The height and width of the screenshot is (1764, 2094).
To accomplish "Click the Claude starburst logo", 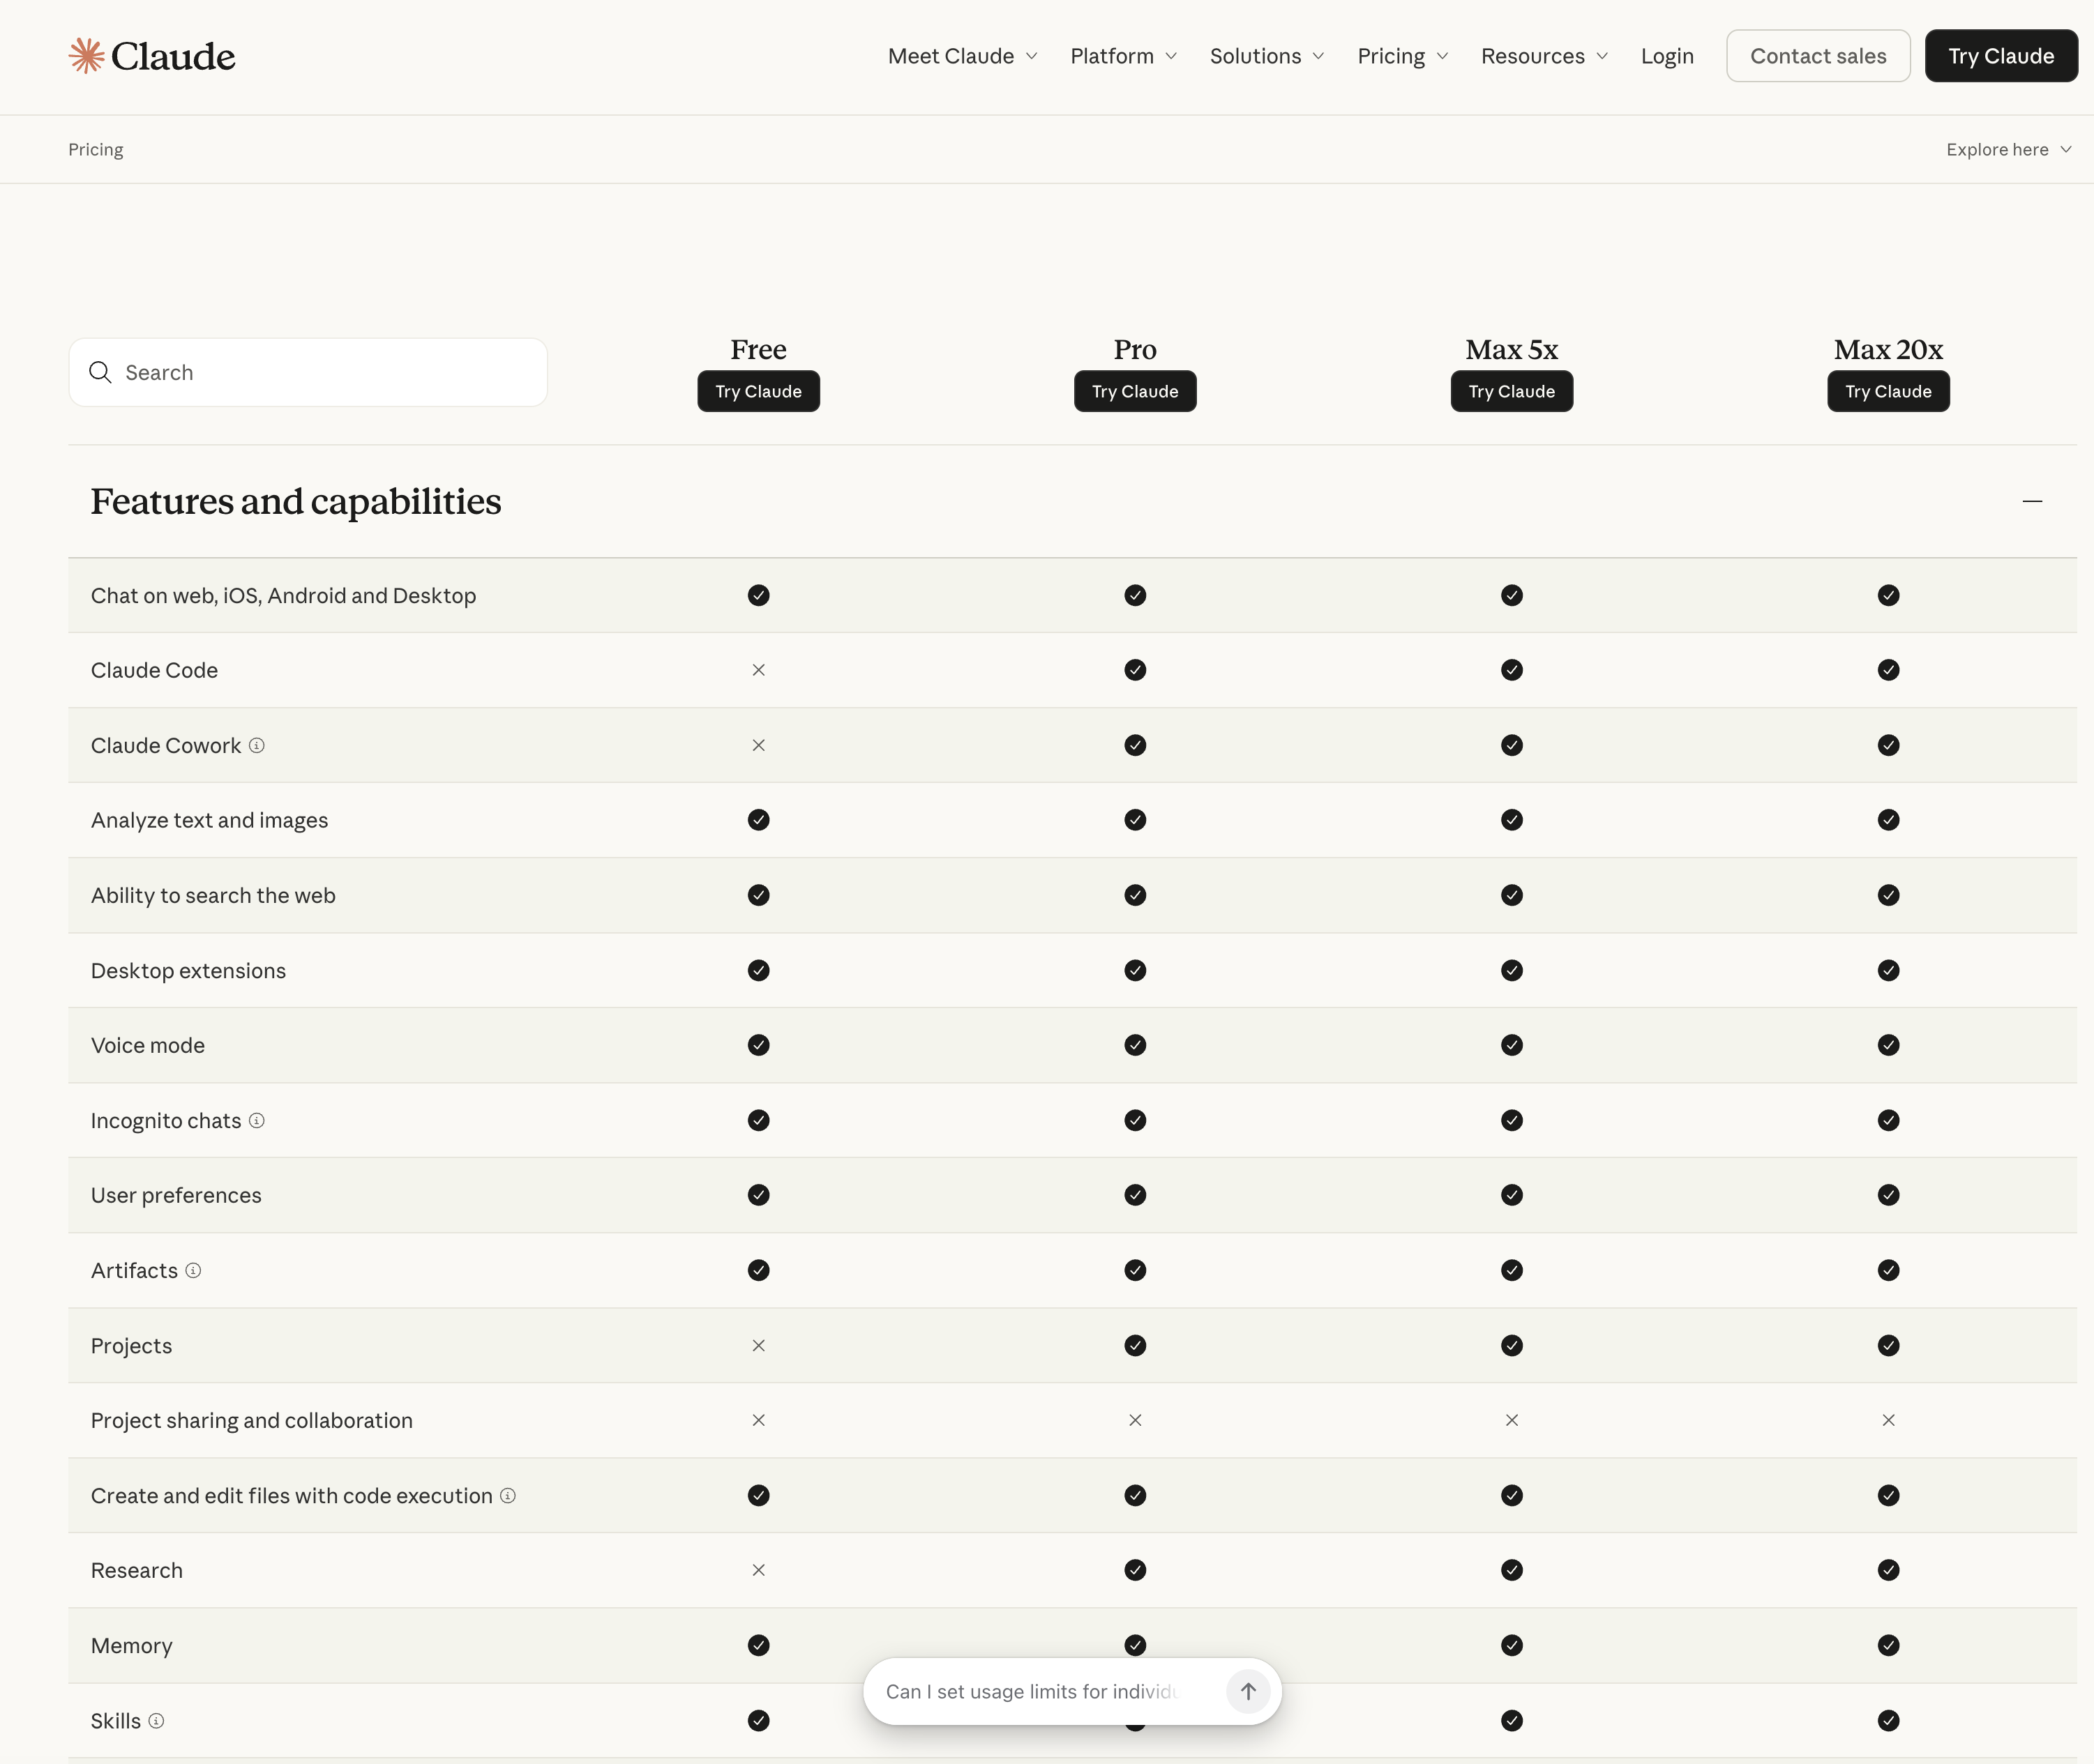I will tap(87, 56).
